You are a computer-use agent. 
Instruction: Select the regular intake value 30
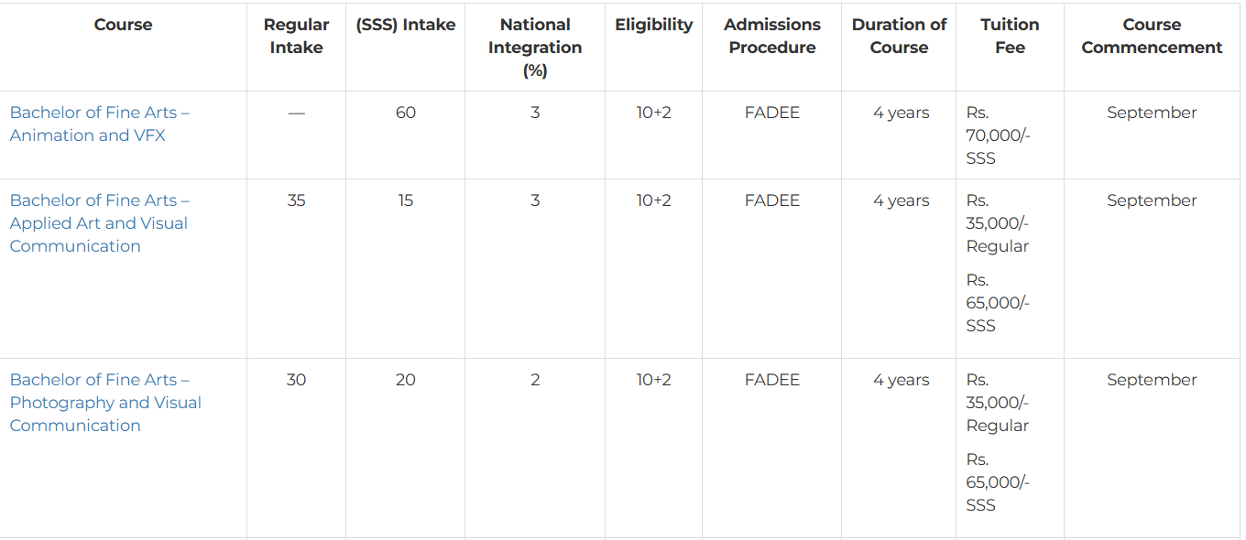click(x=296, y=380)
